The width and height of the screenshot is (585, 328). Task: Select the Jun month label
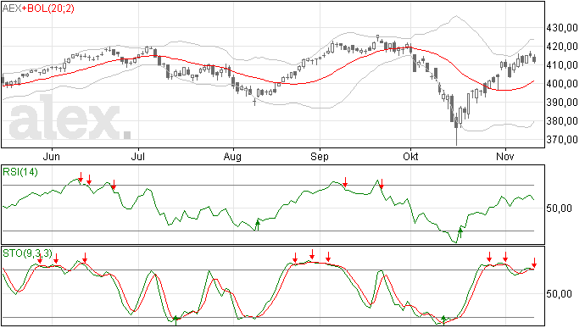(x=52, y=157)
